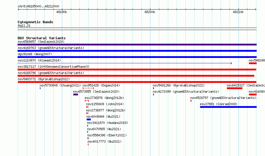Select the red esv3617117 variant bar
This screenshot has height=156, width=265.
(137, 70)
